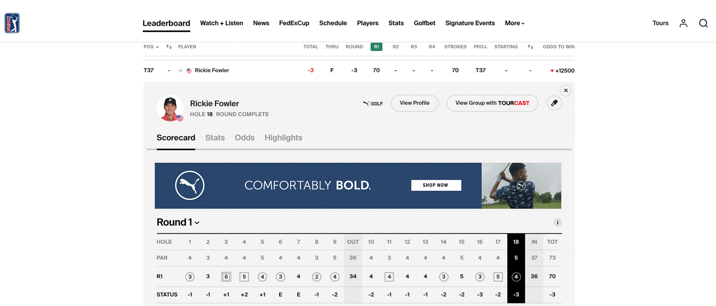This screenshot has width=716, height=306.
Task: Open Watch + Listen in navigation
Action: click(x=221, y=23)
